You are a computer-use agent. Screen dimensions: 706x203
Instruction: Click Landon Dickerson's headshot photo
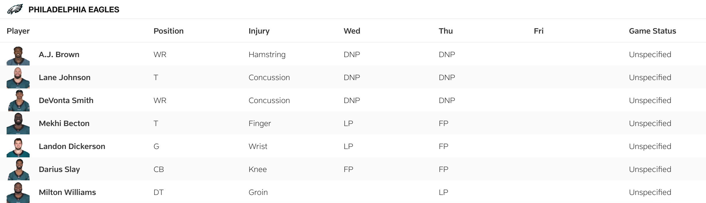point(18,147)
